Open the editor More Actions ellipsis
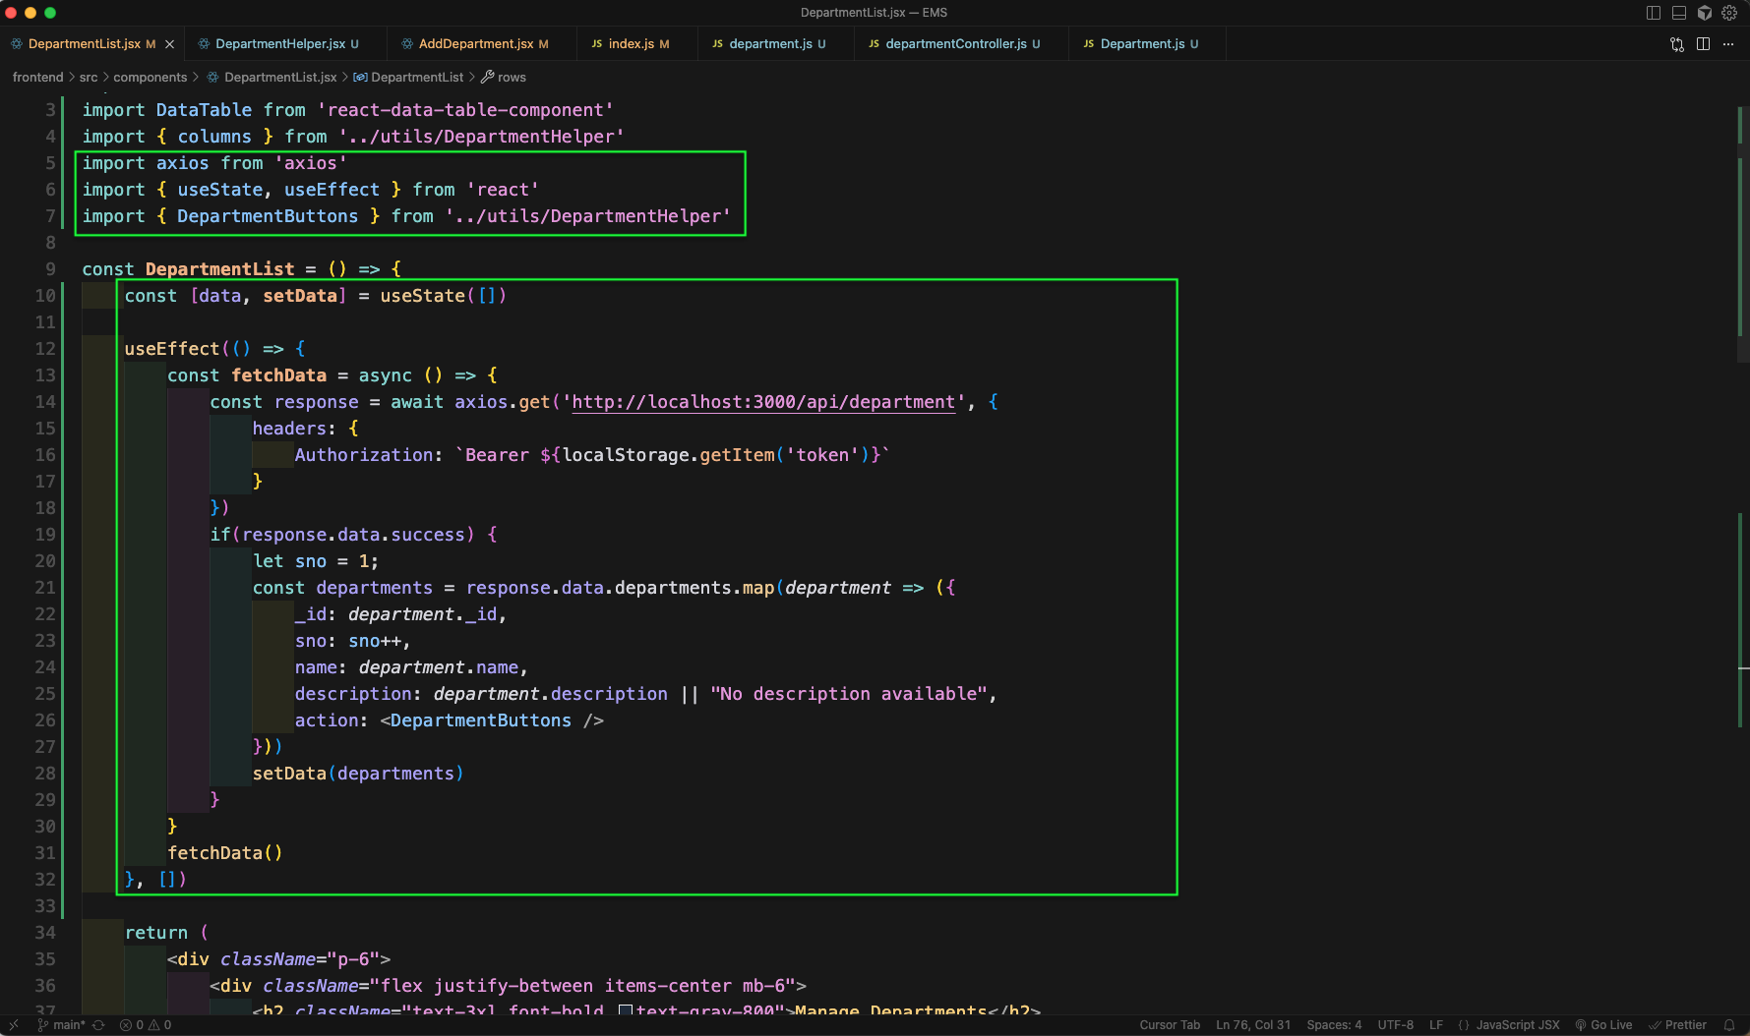 click(1728, 44)
